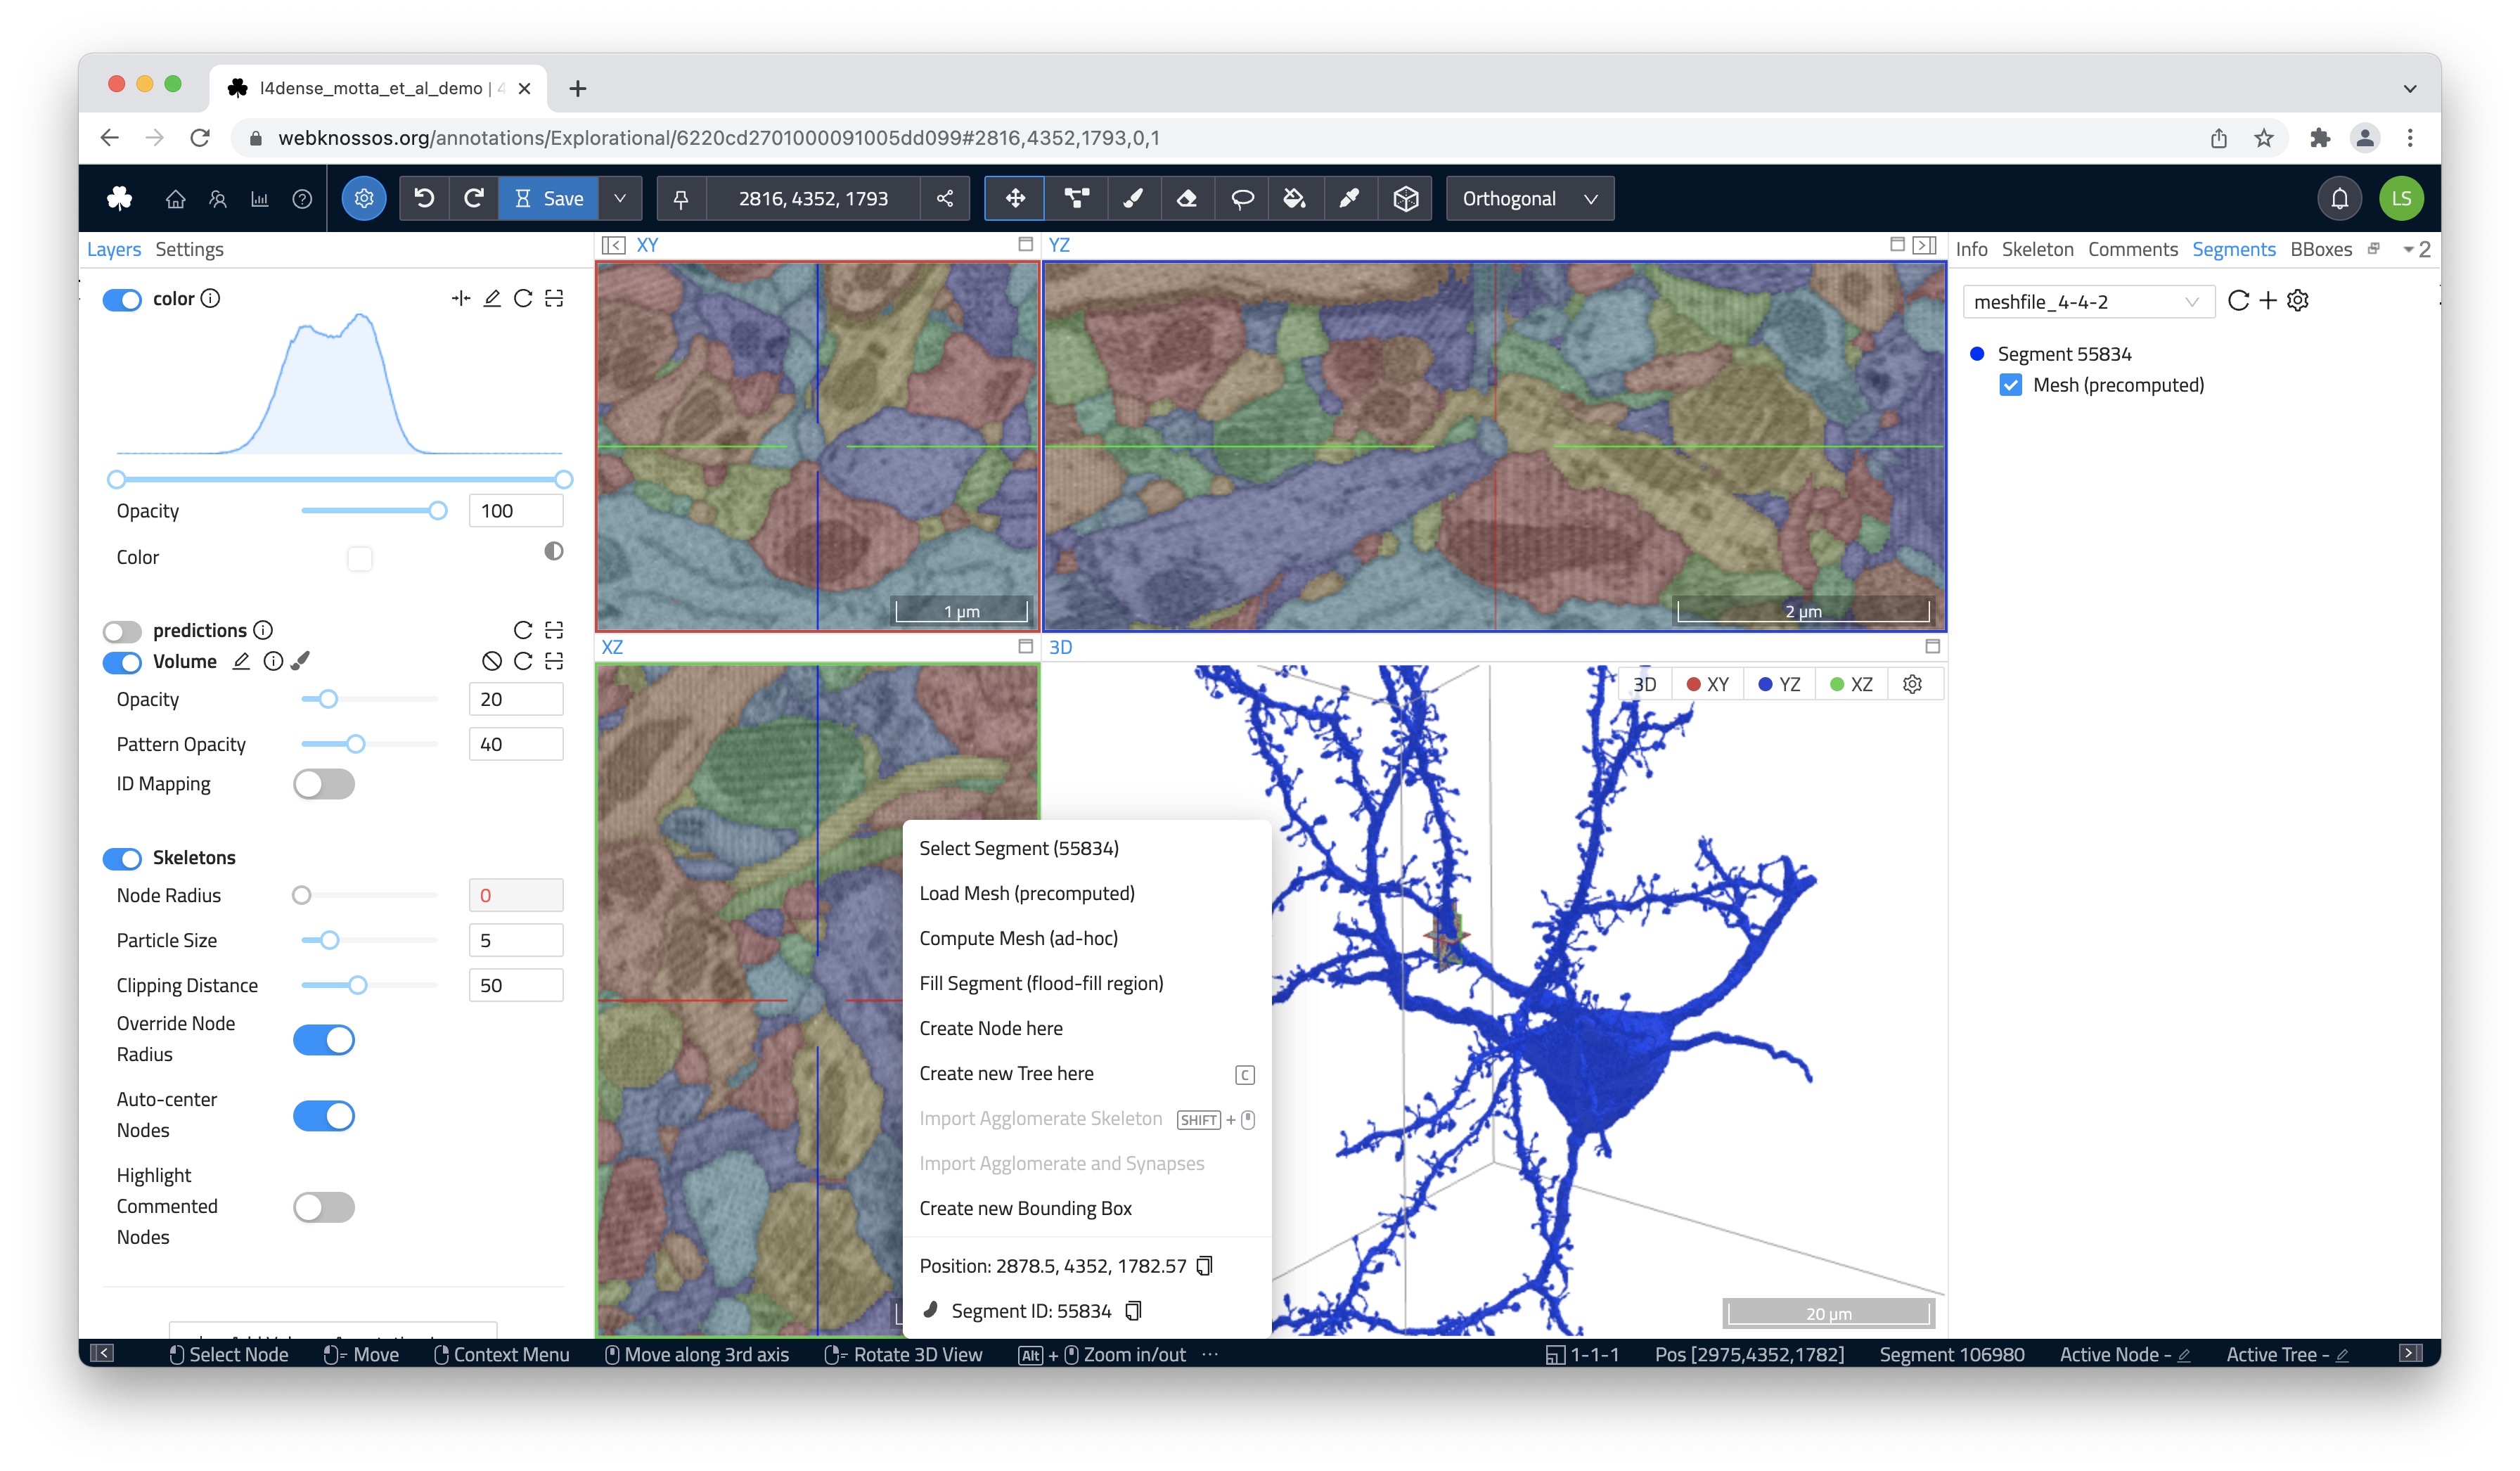Copy the position to clipboard
2520x1471 pixels.
1205,1266
